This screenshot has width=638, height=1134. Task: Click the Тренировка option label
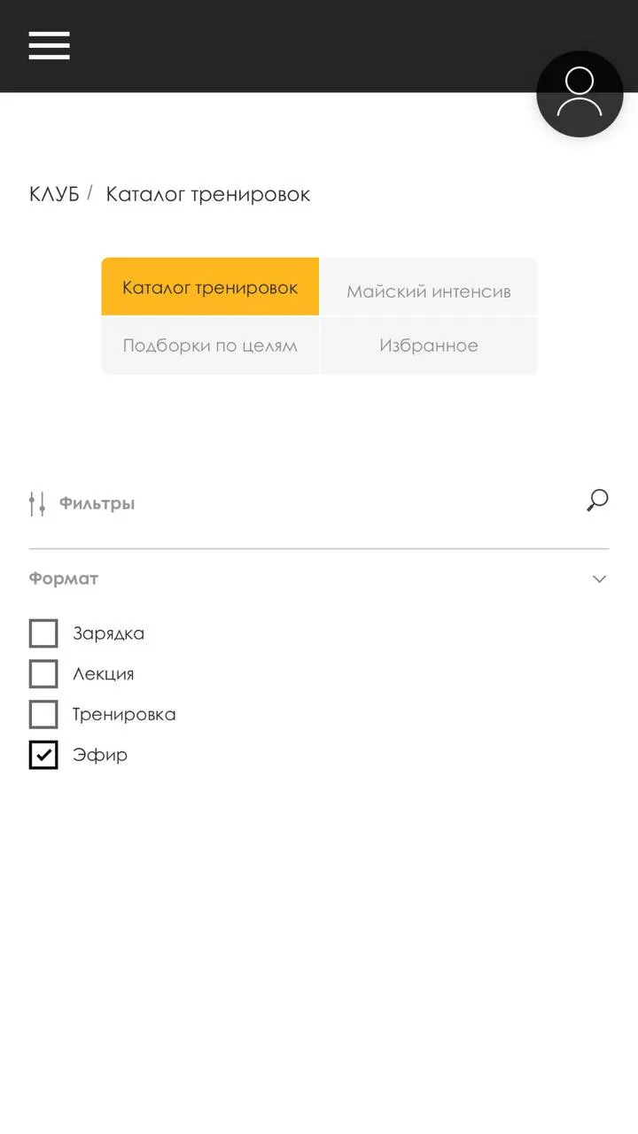pos(124,714)
